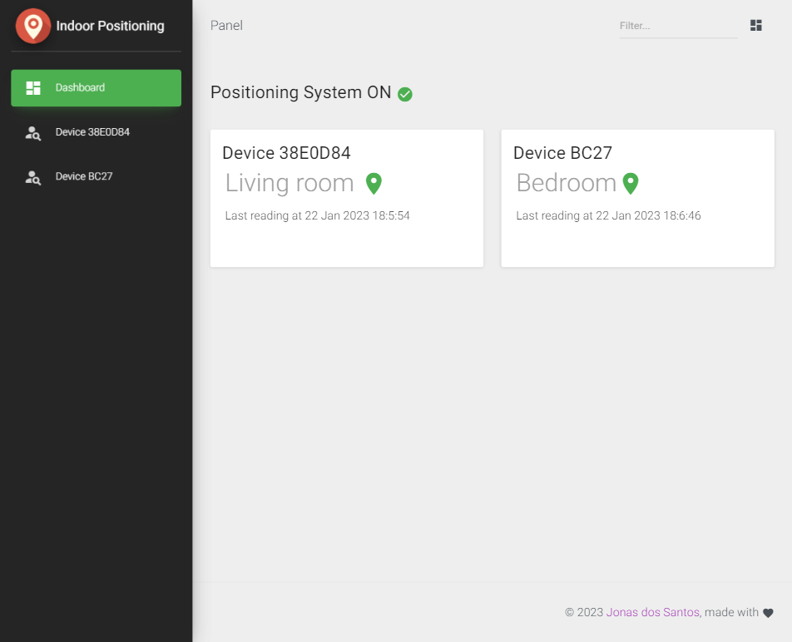Click the heart icon in the footer
792x642 pixels.
point(768,613)
